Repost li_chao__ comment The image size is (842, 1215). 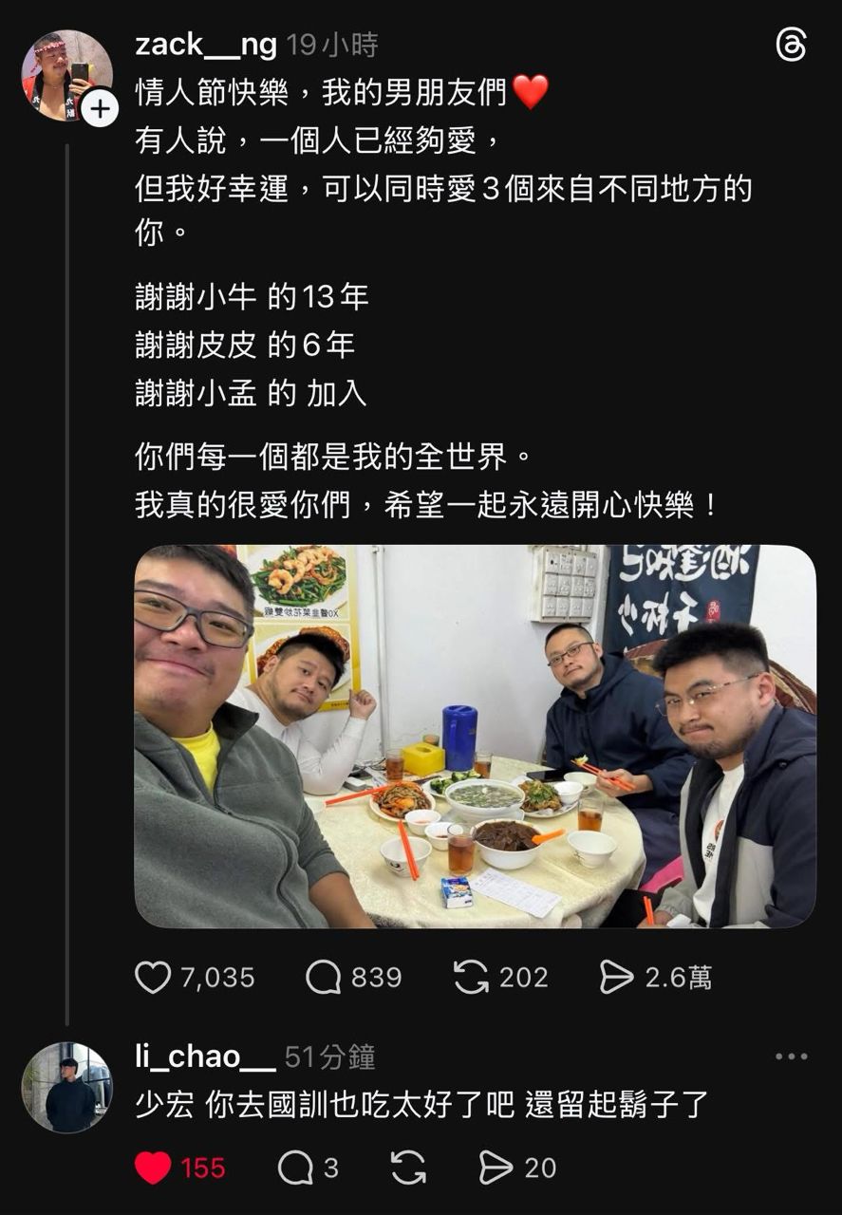pos(408,1168)
